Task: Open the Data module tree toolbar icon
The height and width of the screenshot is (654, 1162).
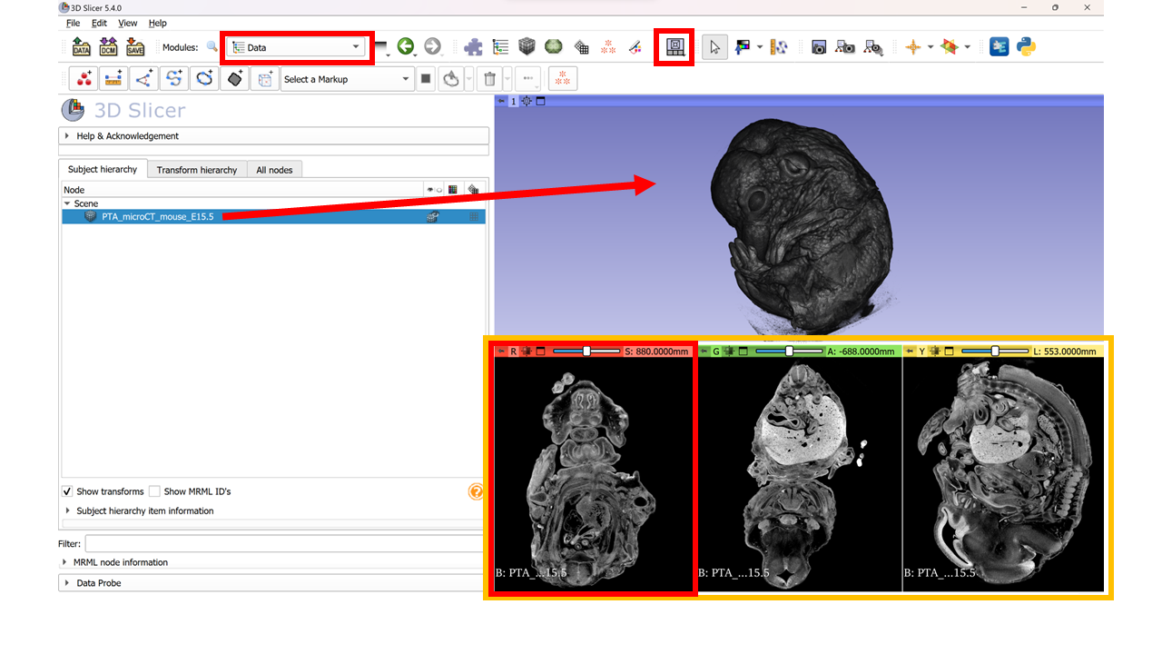Action: (500, 47)
